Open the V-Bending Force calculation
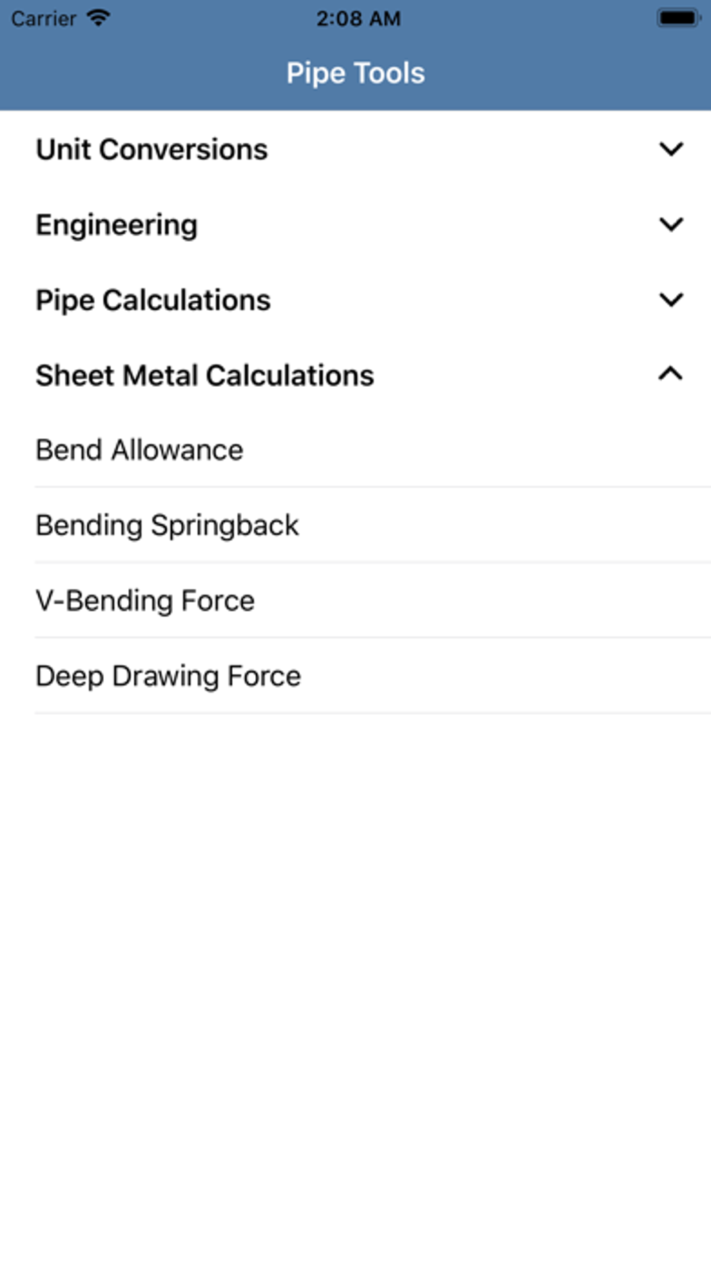The image size is (711, 1262). pyautogui.click(x=145, y=601)
